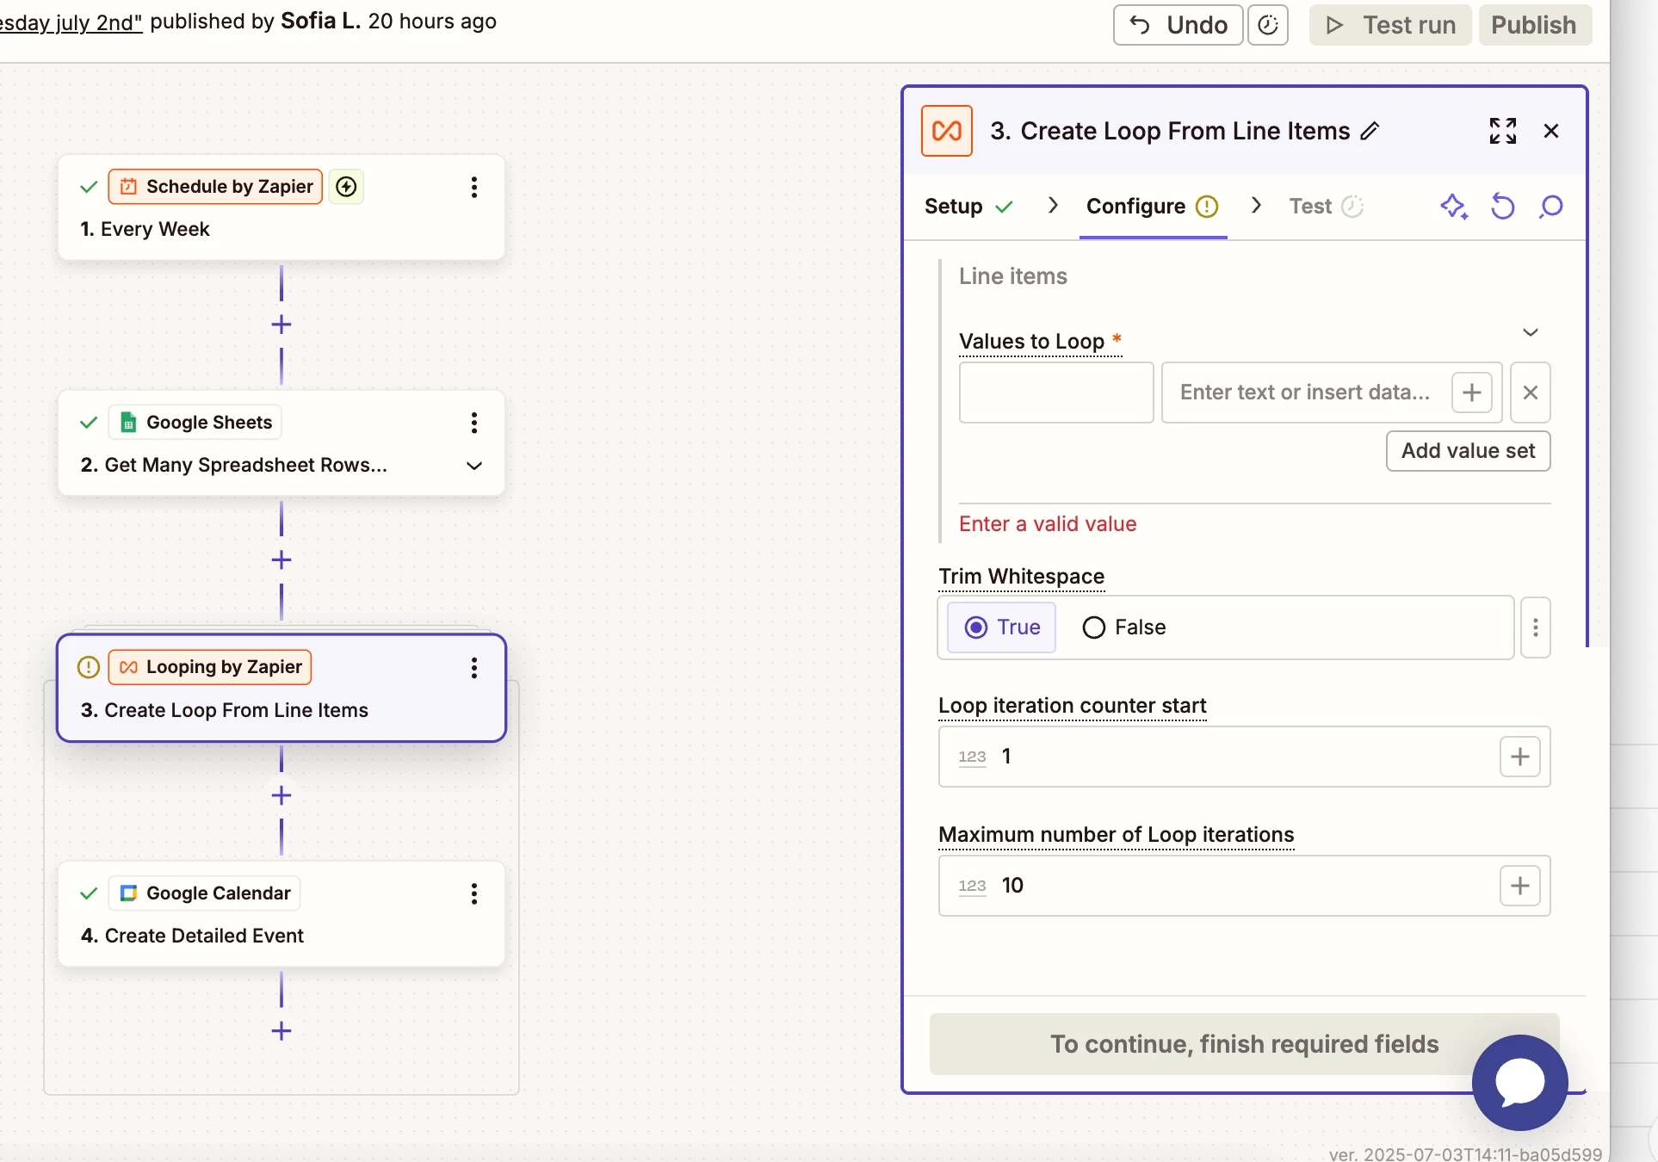The image size is (1658, 1162).
Task: Click the Undo button
Action: 1178,25
